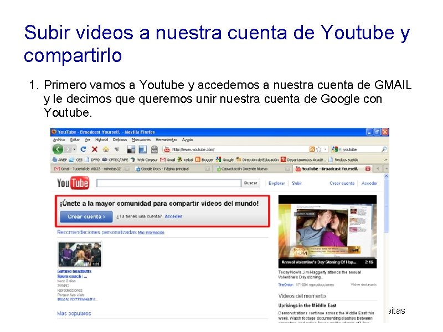Open the ANEP bookmark
The width and height of the screenshot is (443, 332).
(60, 160)
